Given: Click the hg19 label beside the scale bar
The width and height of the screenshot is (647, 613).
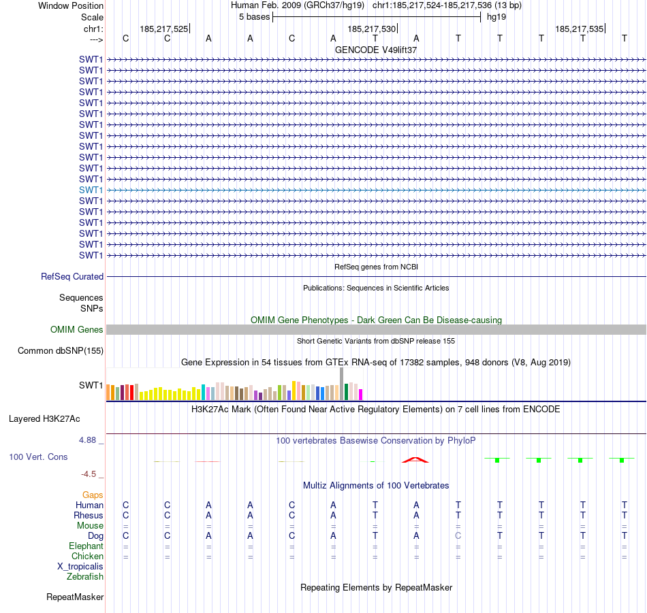Looking at the screenshot, I should 496,17.
